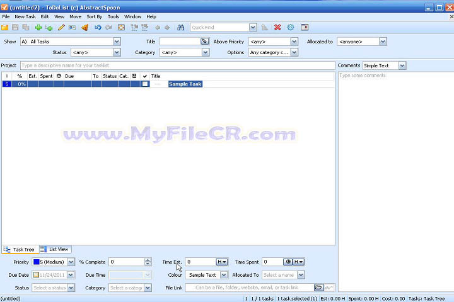Open the New Task menu
Image resolution: width=454 pixels, height=302 pixels.
pyautogui.click(x=25, y=17)
